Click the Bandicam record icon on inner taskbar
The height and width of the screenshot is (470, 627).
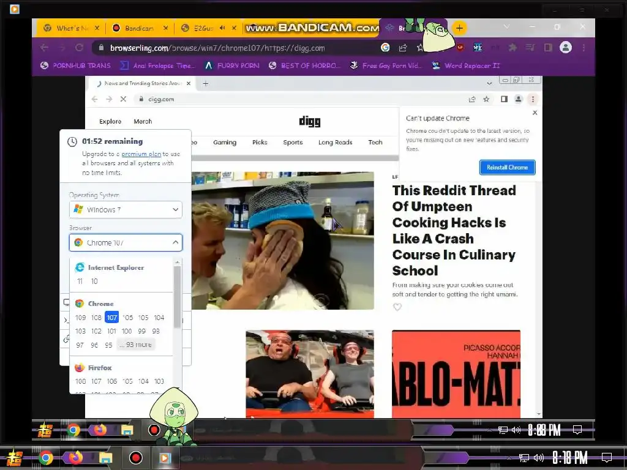(154, 430)
